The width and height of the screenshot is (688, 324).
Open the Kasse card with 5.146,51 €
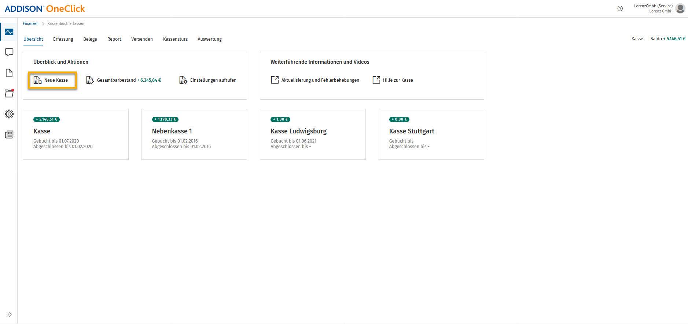76,134
